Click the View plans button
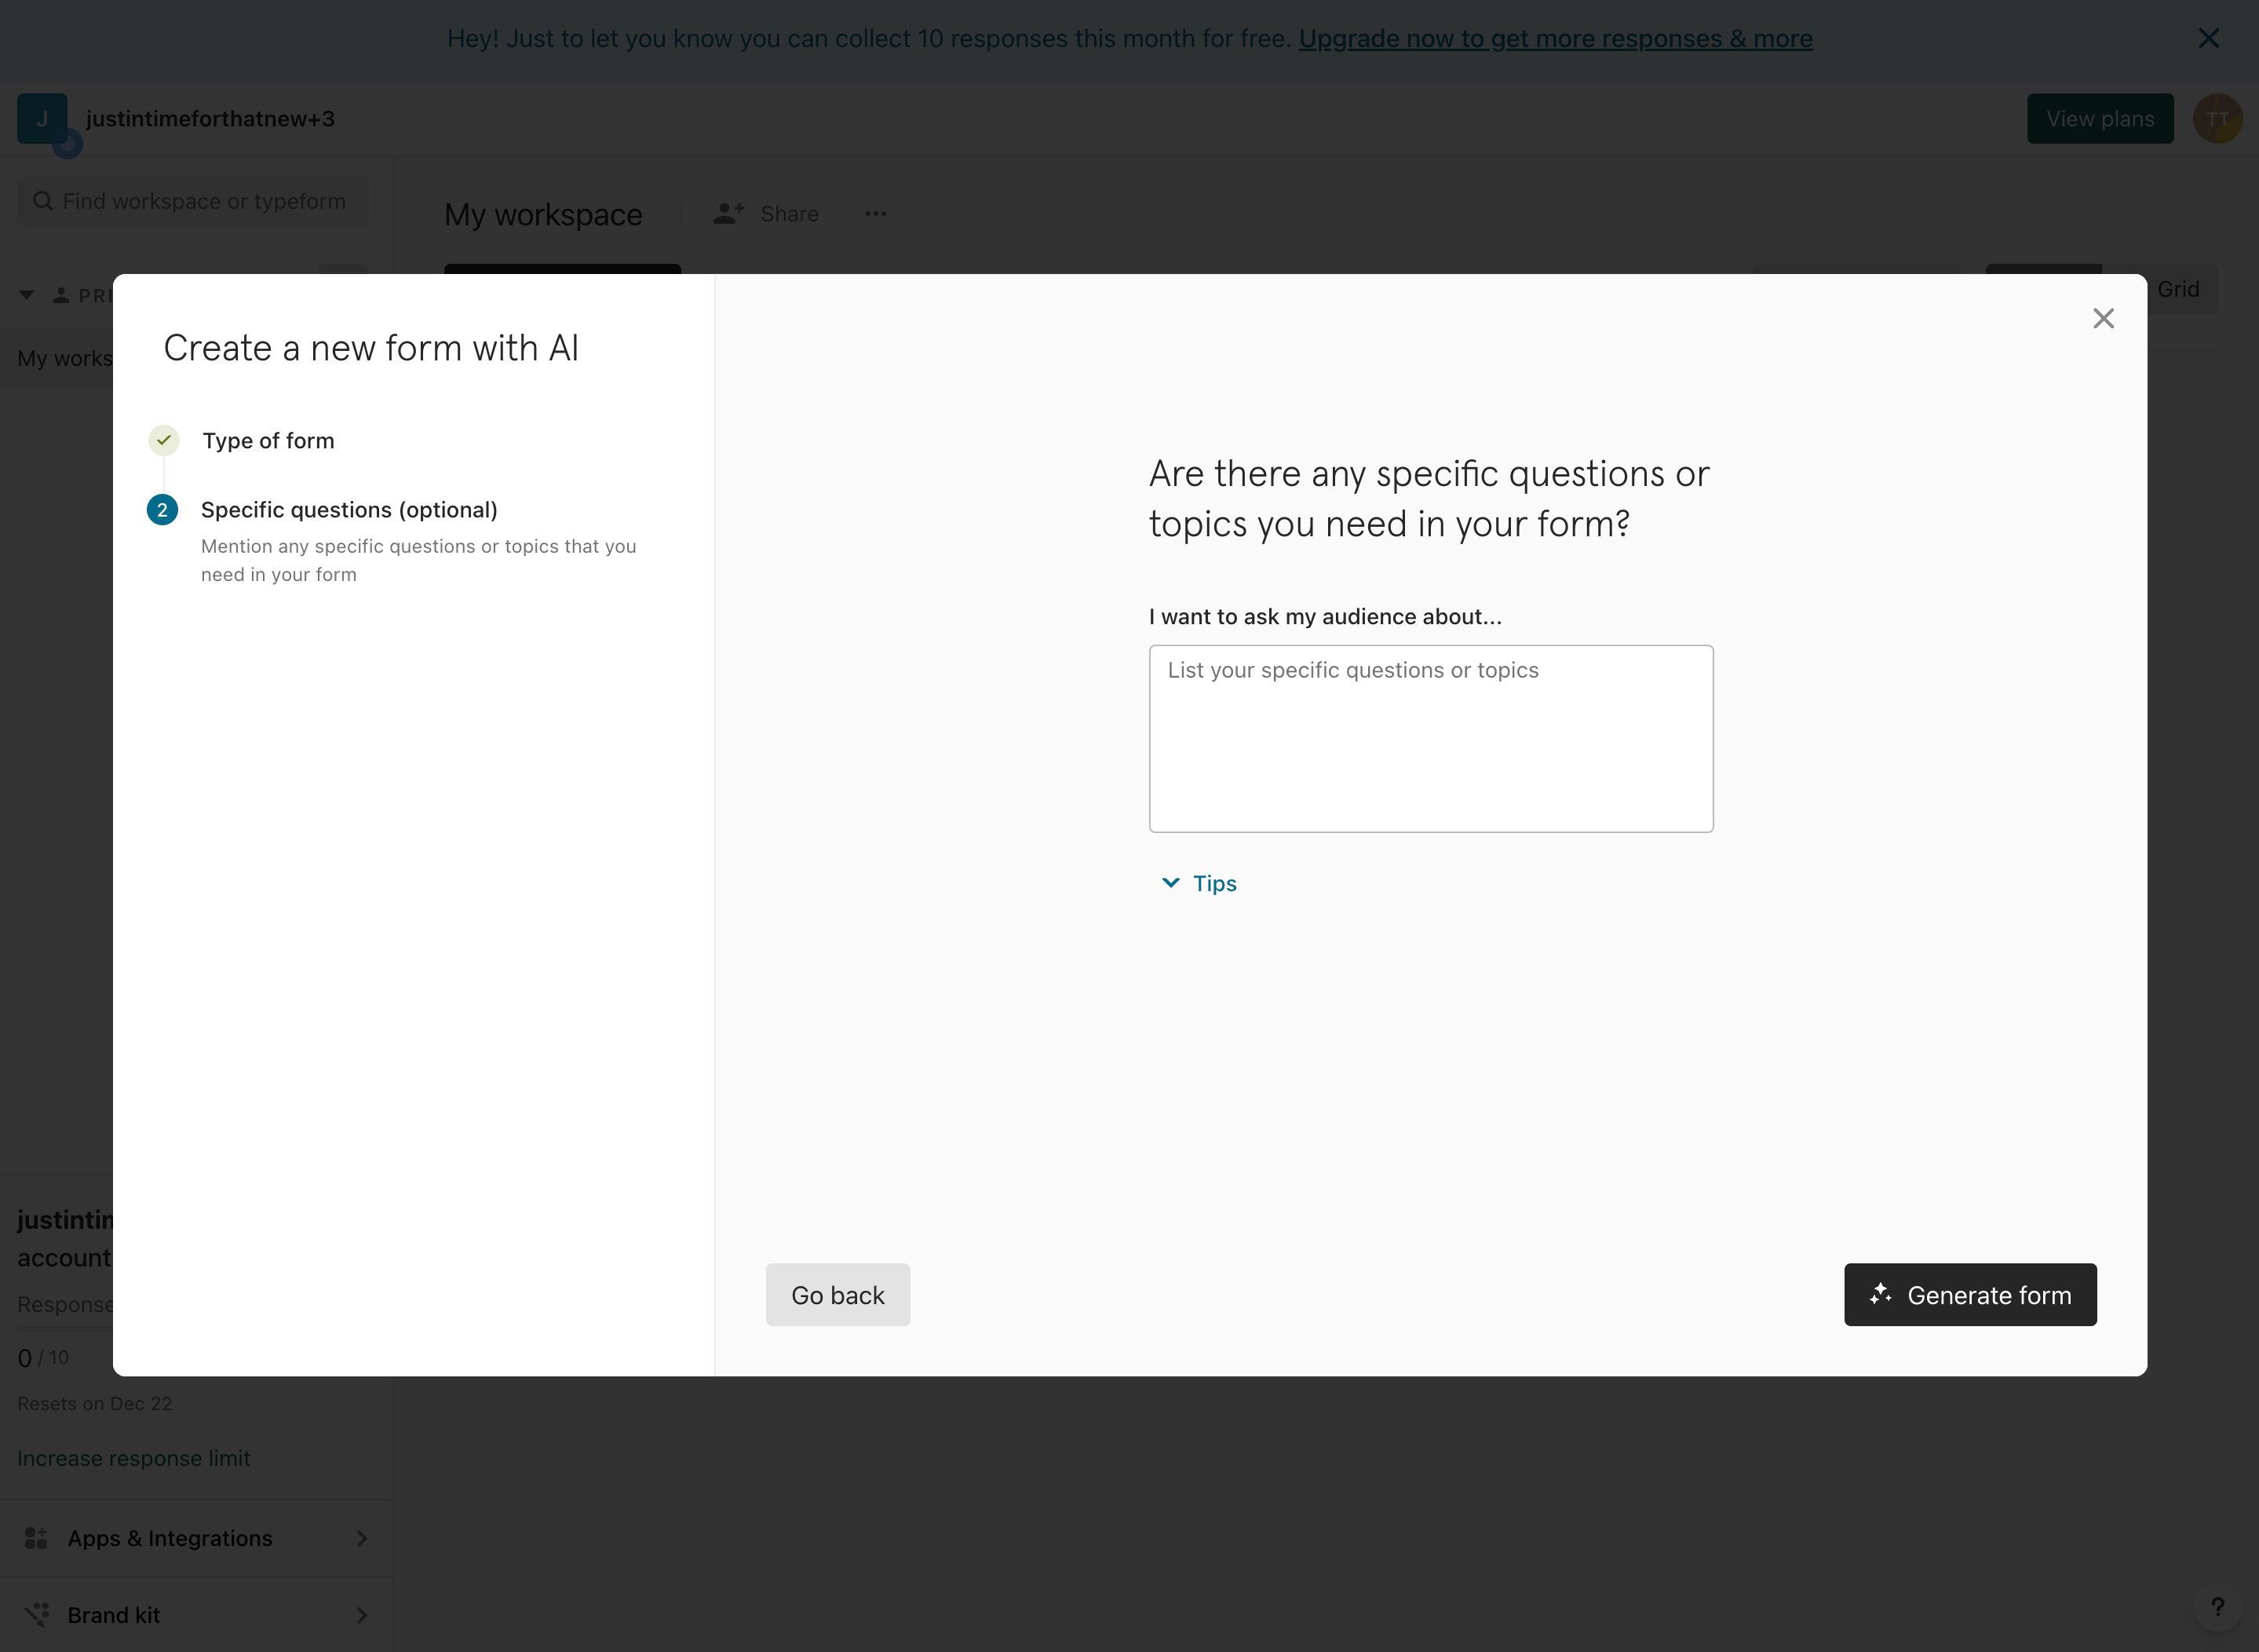 pos(2099,118)
